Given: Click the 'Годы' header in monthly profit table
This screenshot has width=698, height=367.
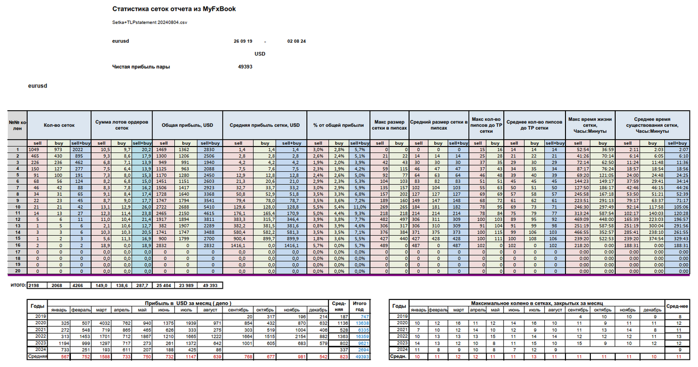Looking at the screenshot, I should tap(38, 306).
